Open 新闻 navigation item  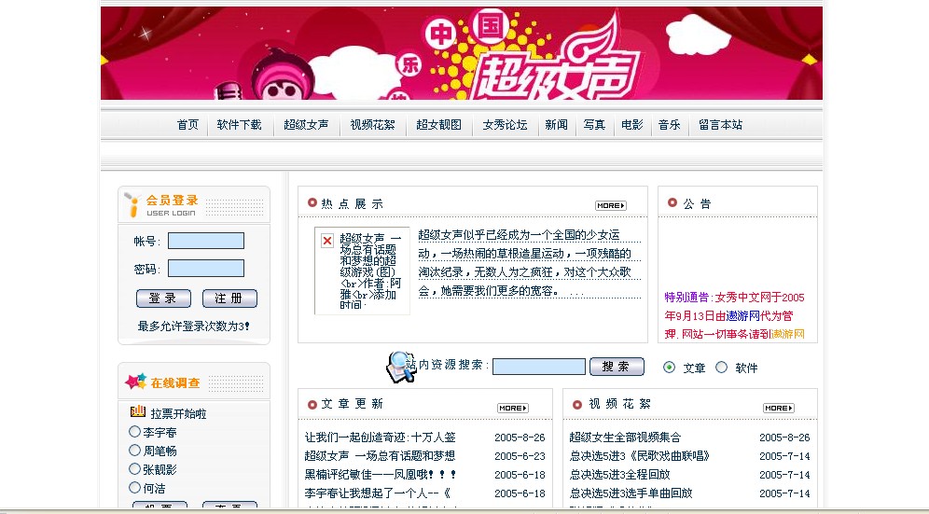[x=556, y=124]
